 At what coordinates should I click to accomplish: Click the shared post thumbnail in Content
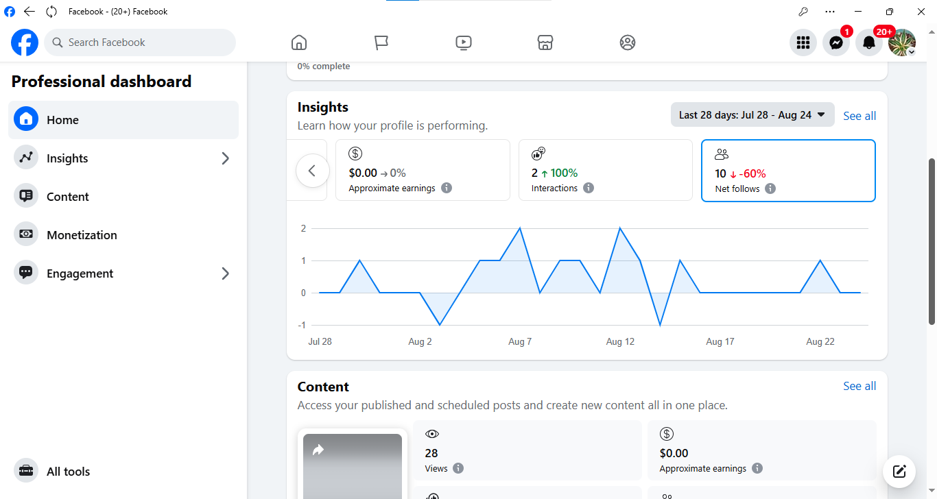(353, 466)
